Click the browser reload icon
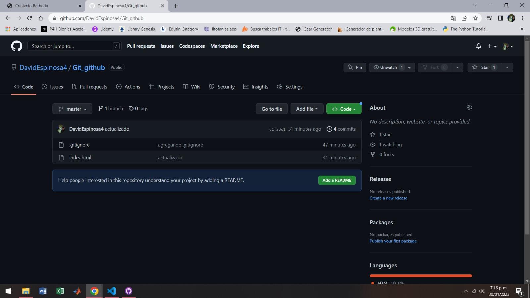530x298 pixels. point(30,18)
